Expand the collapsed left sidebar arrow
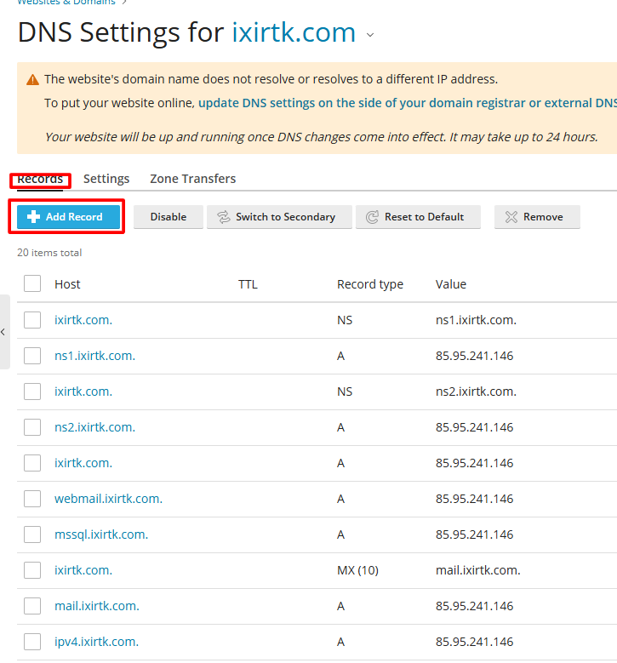The image size is (617, 663). click(x=3, y=332)
